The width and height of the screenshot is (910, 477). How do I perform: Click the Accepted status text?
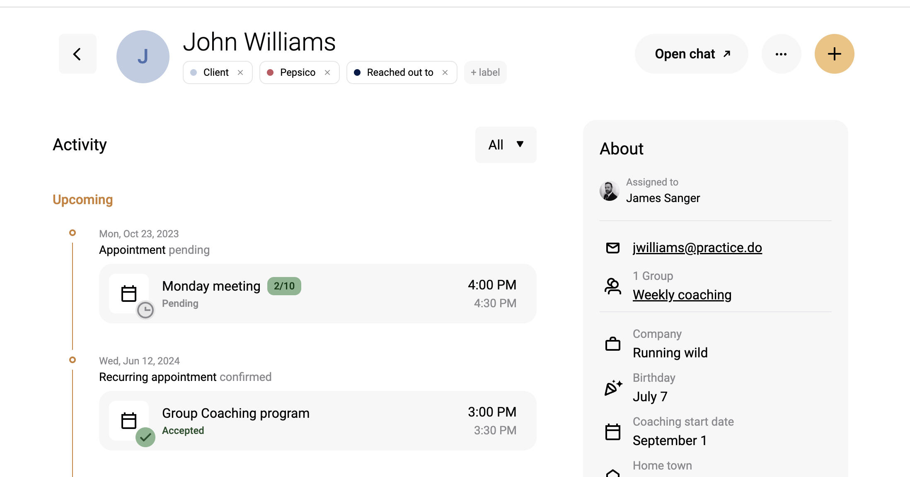[183, 431]
